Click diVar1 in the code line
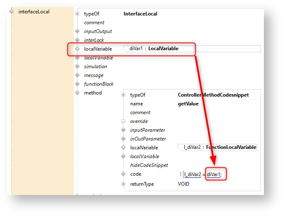 point(214,174)
